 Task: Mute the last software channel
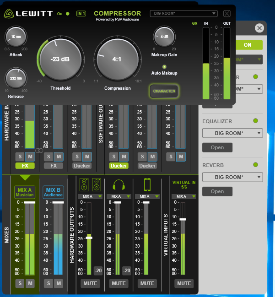(181, 157)
